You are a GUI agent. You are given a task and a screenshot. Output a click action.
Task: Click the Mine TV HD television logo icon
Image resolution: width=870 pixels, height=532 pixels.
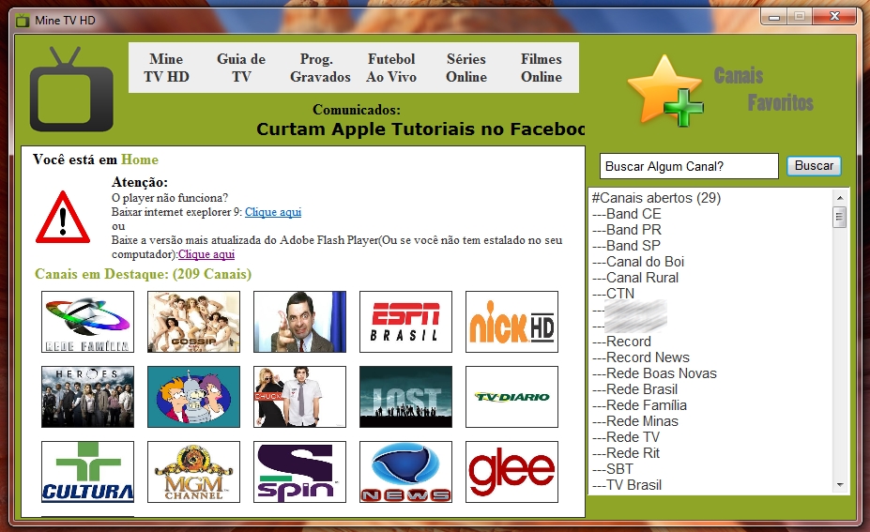point(71,89)
